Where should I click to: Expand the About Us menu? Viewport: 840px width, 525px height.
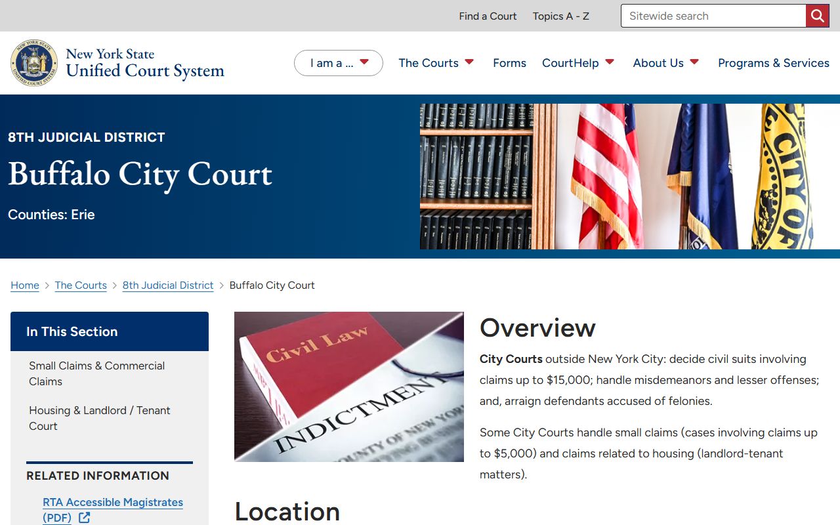click(x=666, y=63)
